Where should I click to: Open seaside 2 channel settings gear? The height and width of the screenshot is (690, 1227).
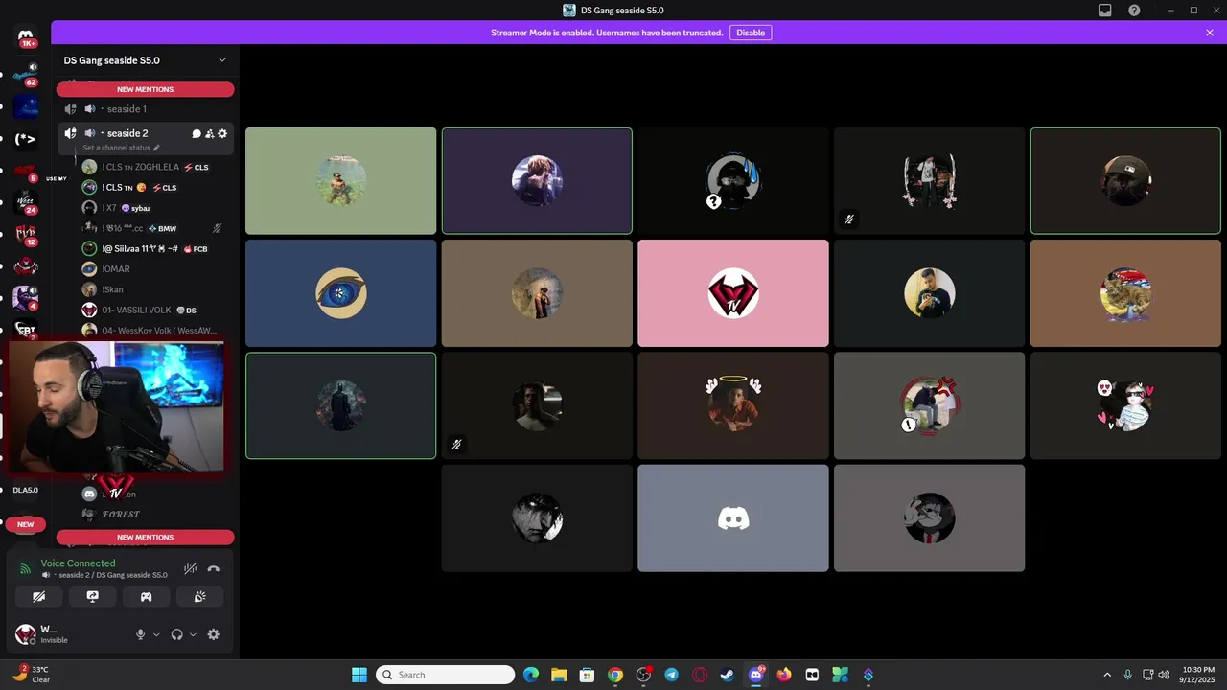(x=222, y=134)
